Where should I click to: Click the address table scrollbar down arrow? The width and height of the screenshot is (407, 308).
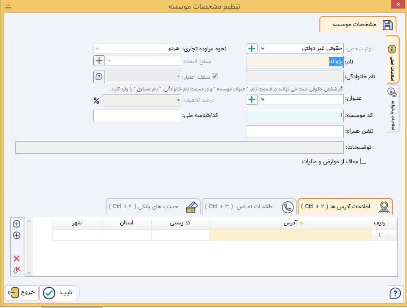[x=29, y=272]
